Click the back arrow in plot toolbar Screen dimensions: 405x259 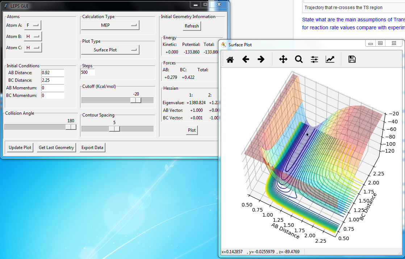pyautogui.click(x=246, y=59)
